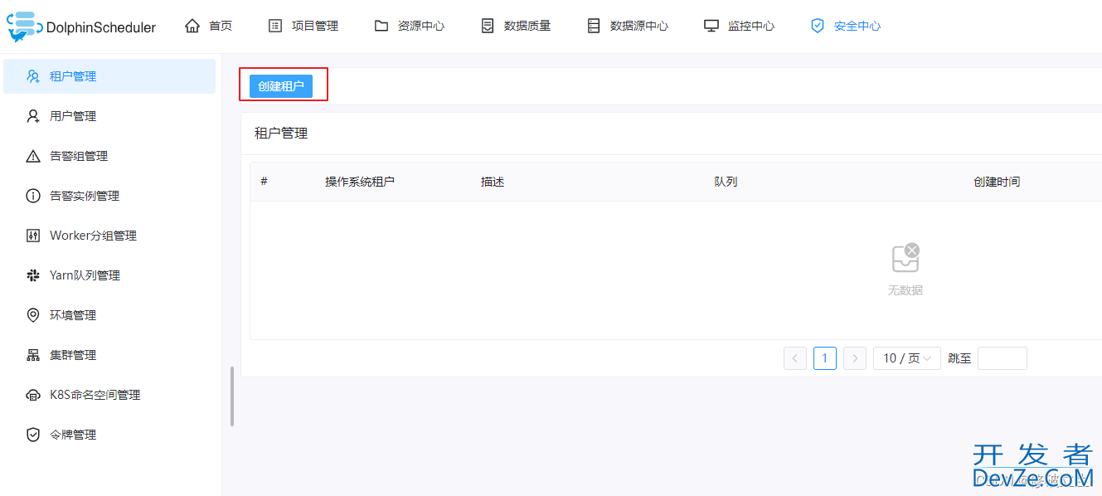This screenshot has height=496, width=1102.
Task: Click the 创建时间 column header
Action: (x=997, y=182)
